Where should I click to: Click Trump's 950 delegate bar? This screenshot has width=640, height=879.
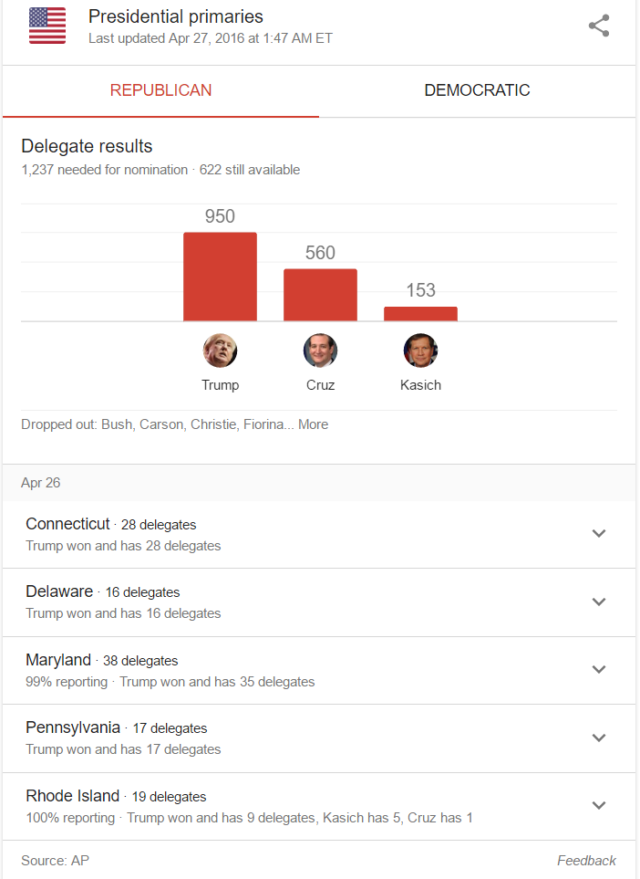coord(220,277)
